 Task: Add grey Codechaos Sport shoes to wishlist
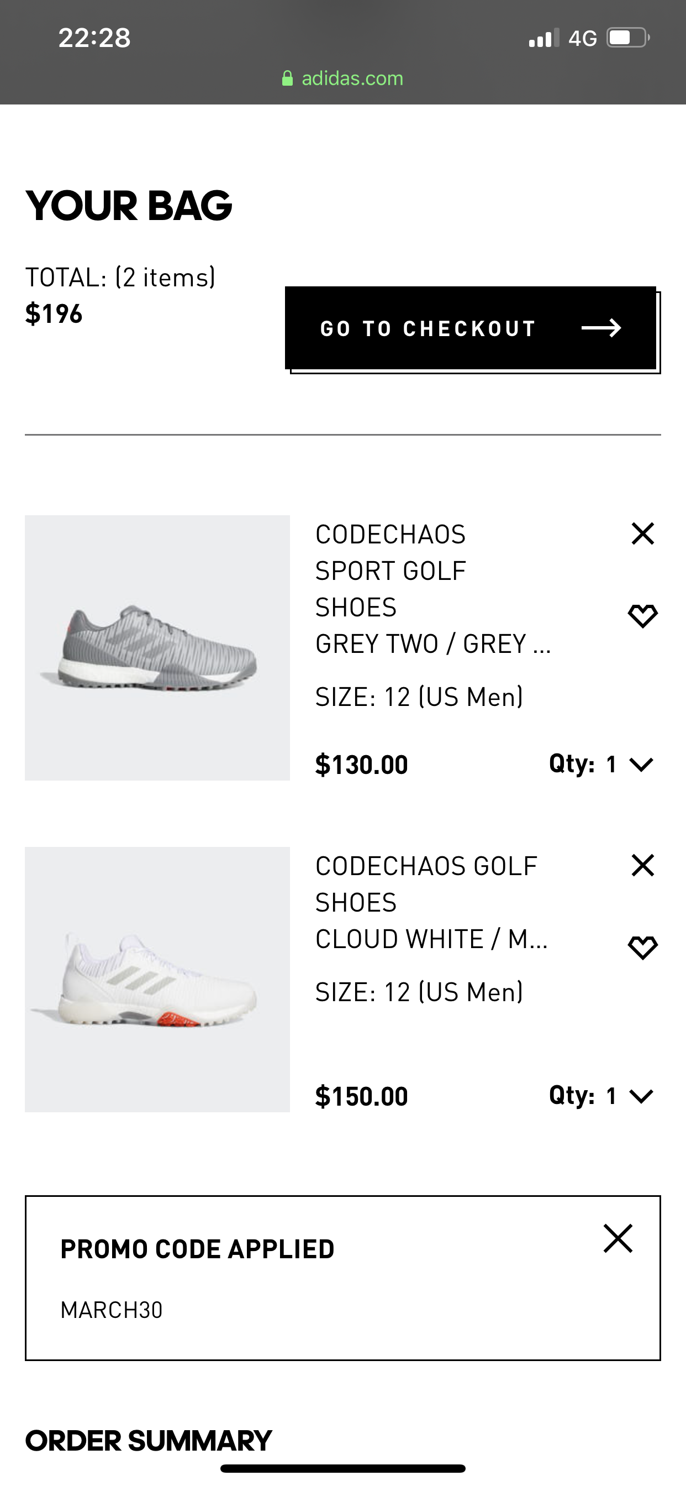[642, 615]
